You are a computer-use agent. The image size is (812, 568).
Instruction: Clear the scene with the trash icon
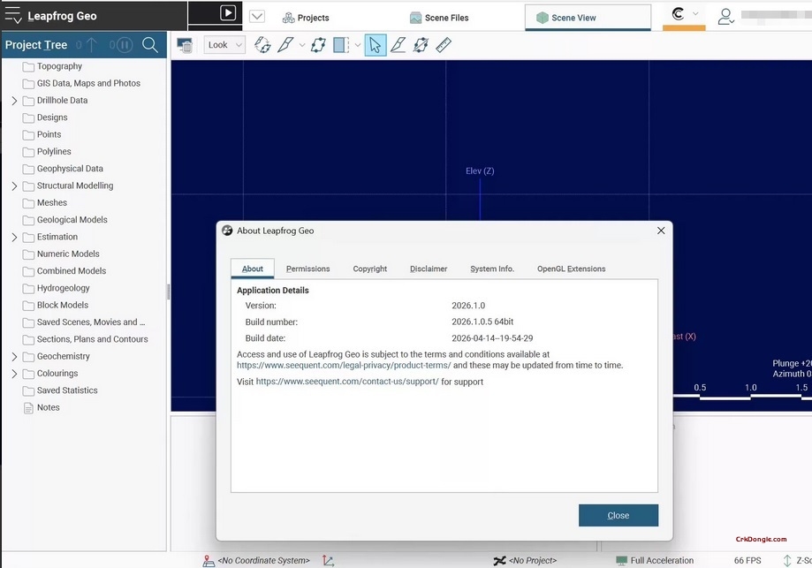pos(185,45)
